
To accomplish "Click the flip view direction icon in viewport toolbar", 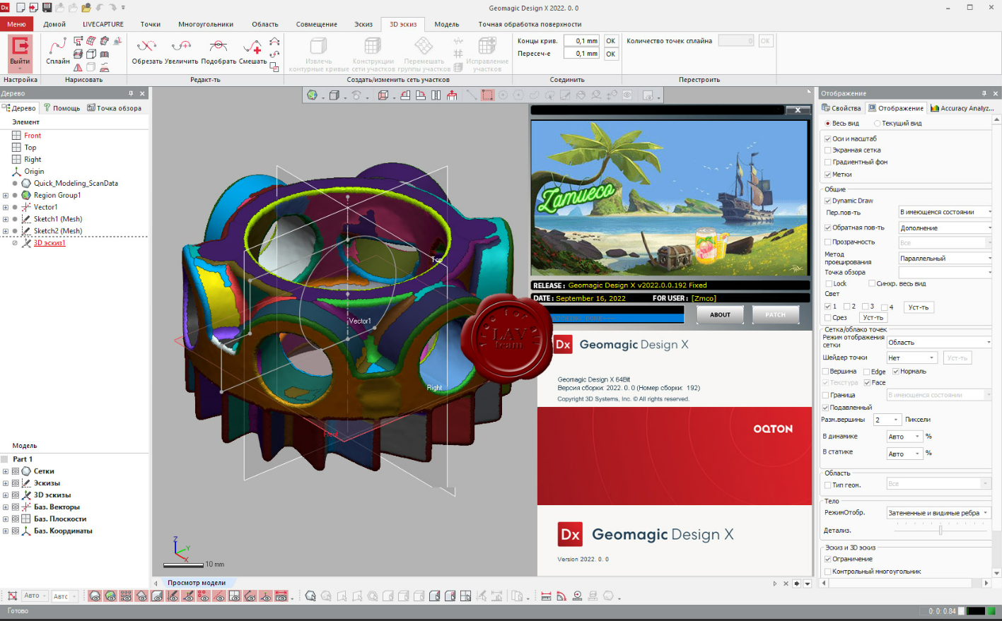I will 436,95.
